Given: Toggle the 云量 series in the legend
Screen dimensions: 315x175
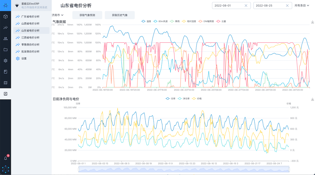Looking at the screenshot, I should pyautogui.click(x=221, y=21).
